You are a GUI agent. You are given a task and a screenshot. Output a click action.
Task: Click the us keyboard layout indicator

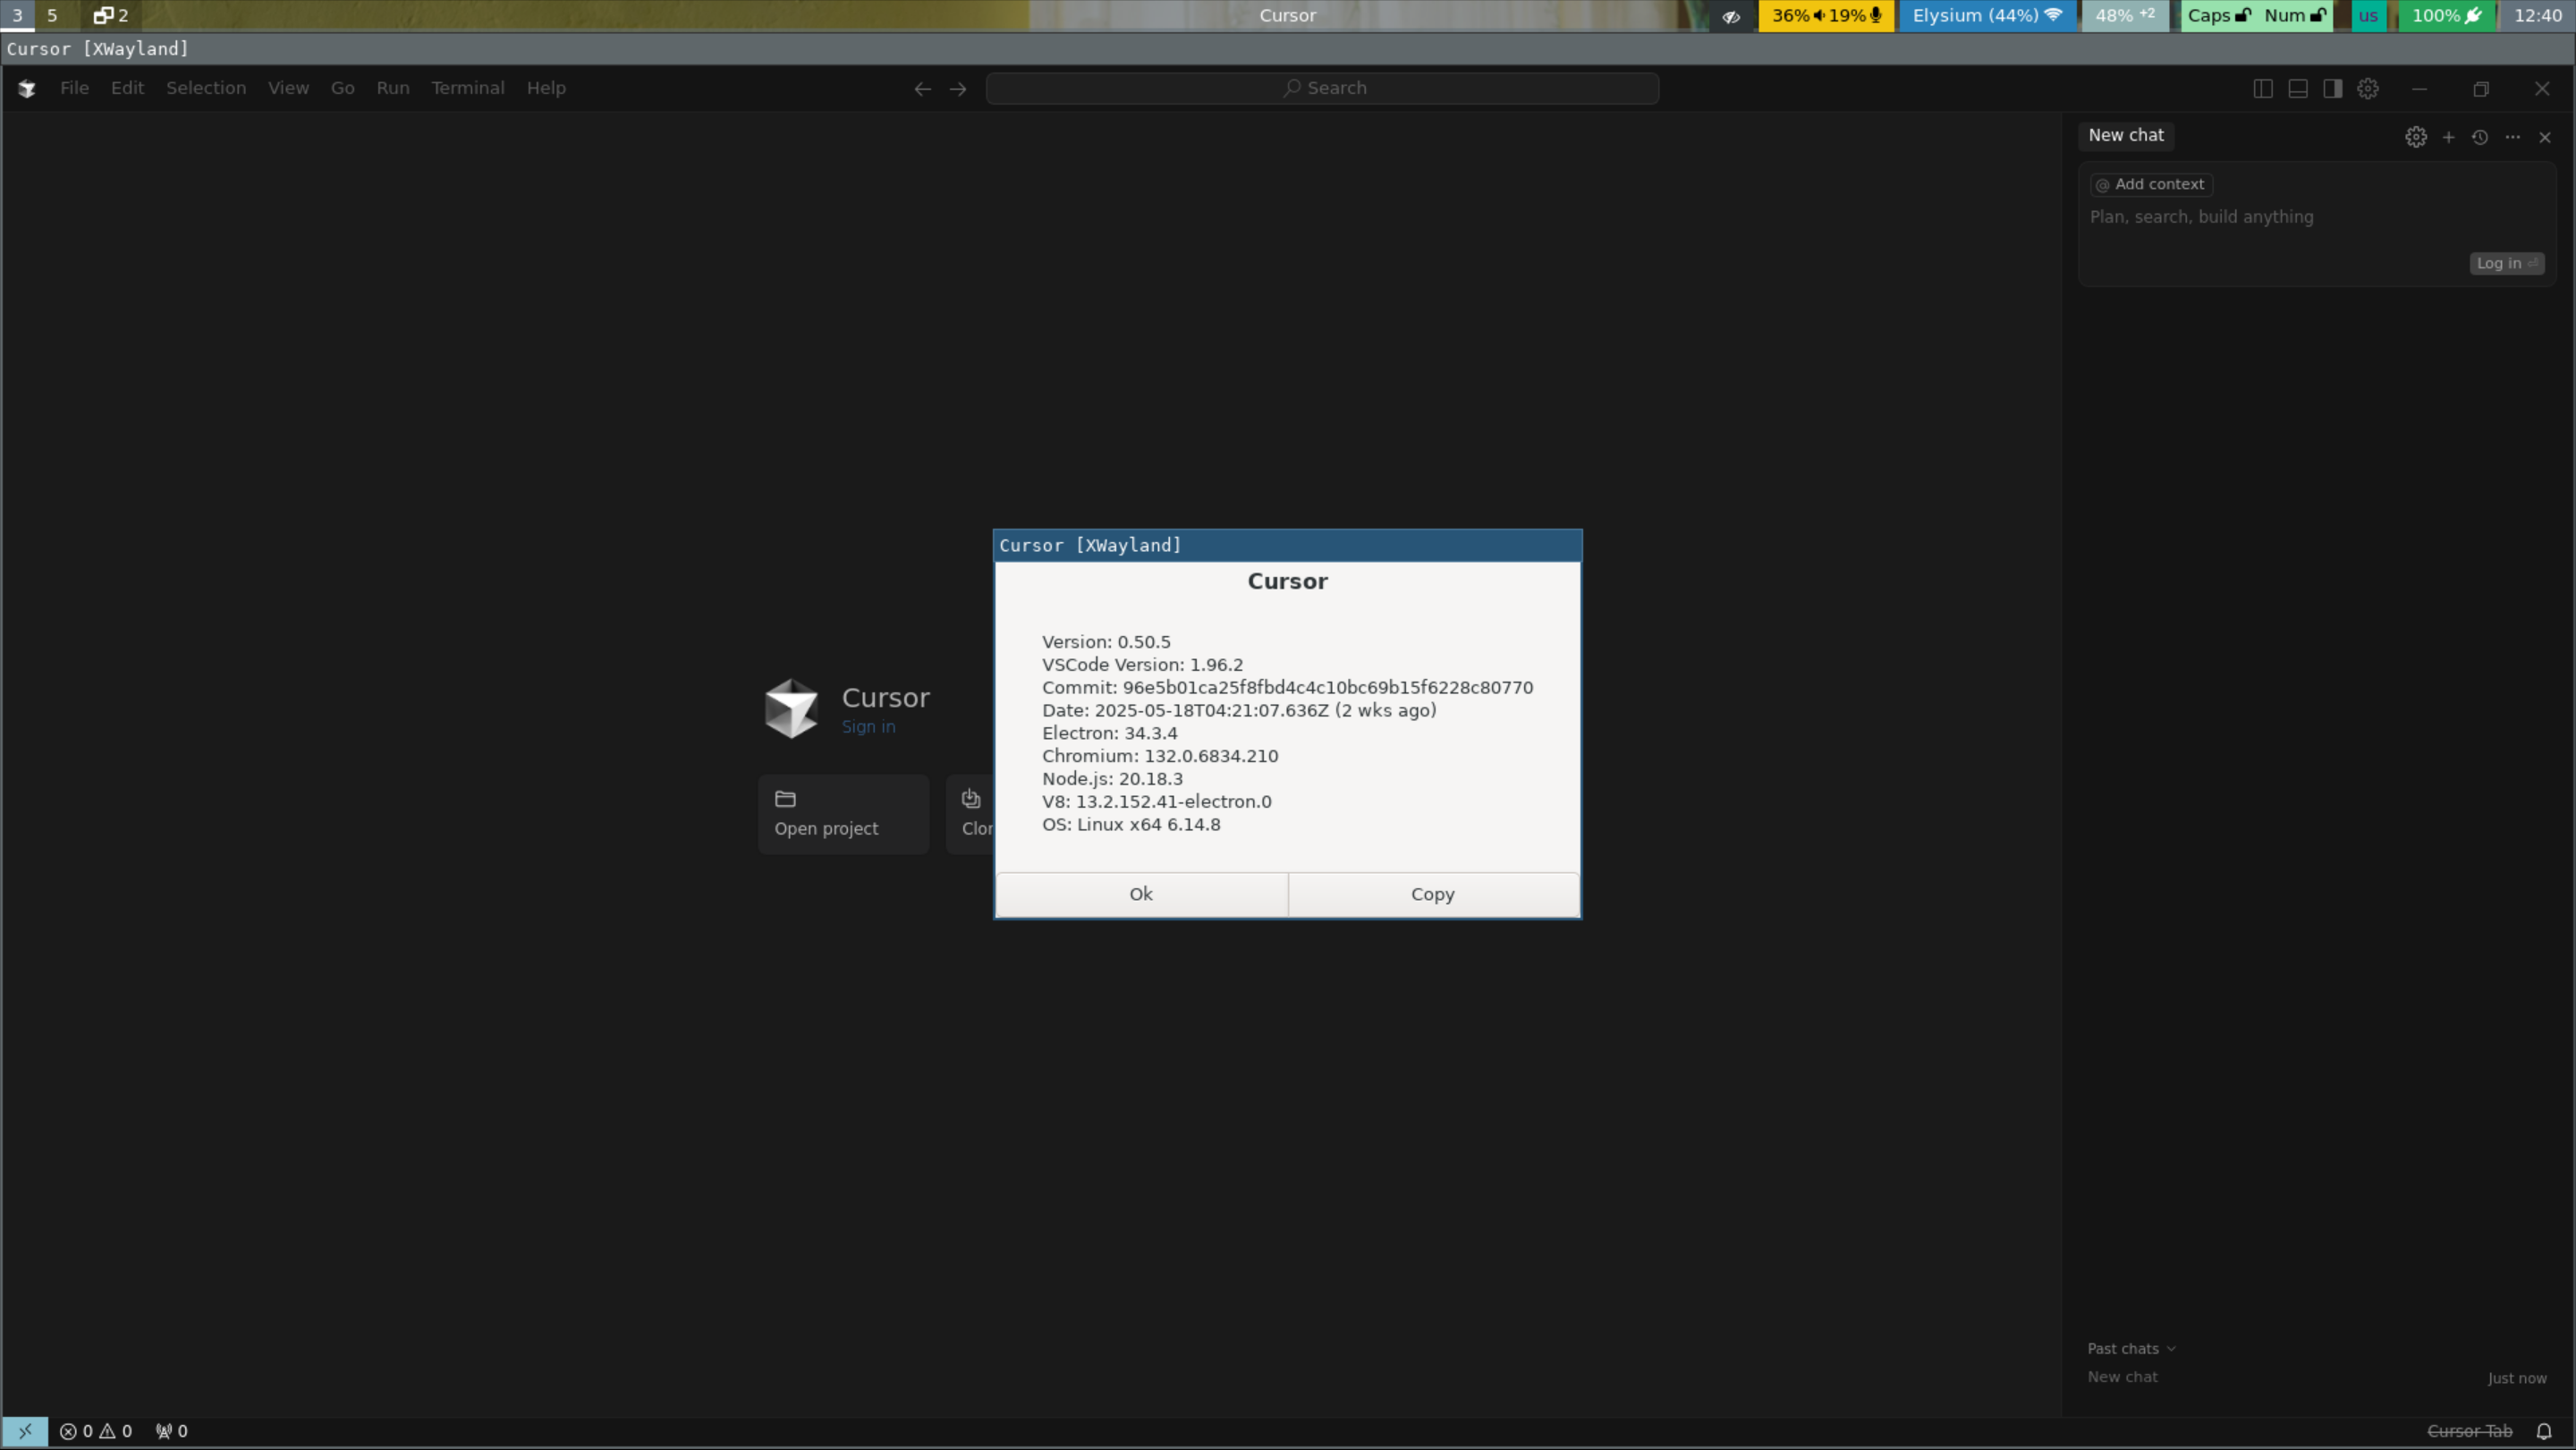point(2368,15)
